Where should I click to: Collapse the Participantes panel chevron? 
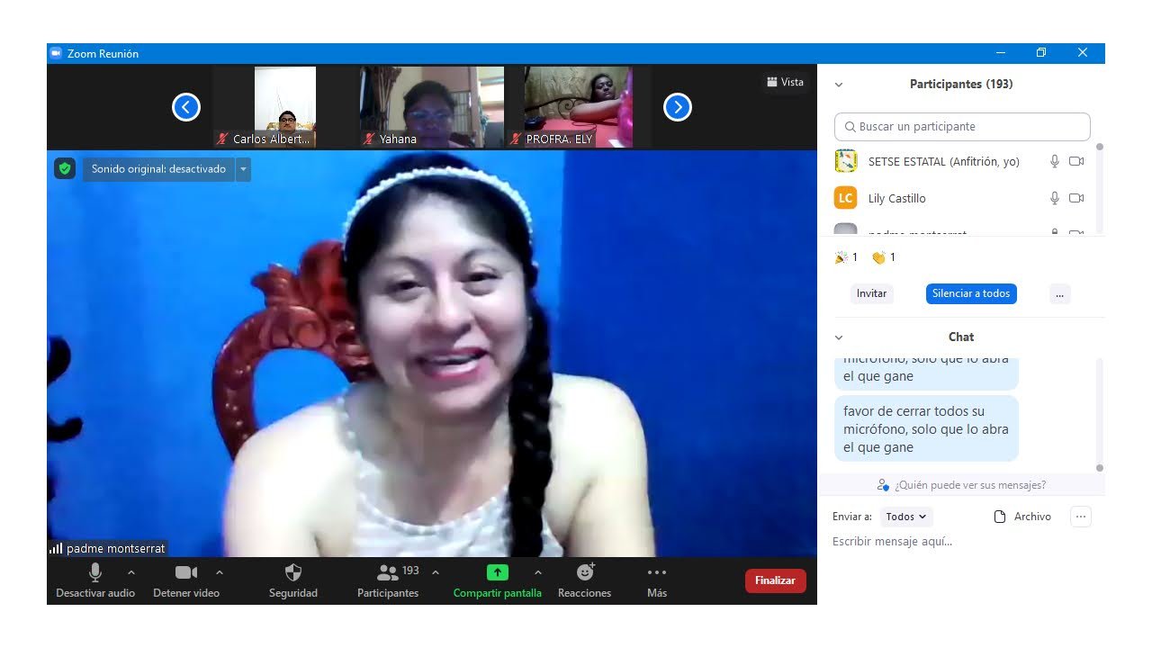click(x=839, y=85)
